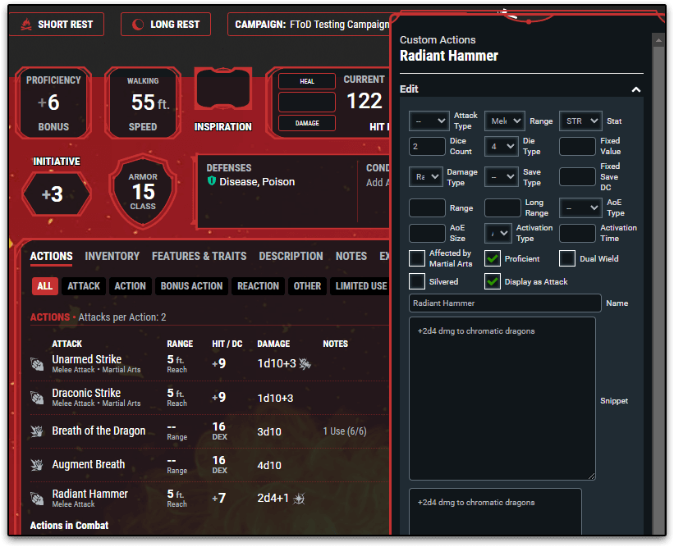
Task: Click the Initiative +3 box
Action: coord(57,194)
